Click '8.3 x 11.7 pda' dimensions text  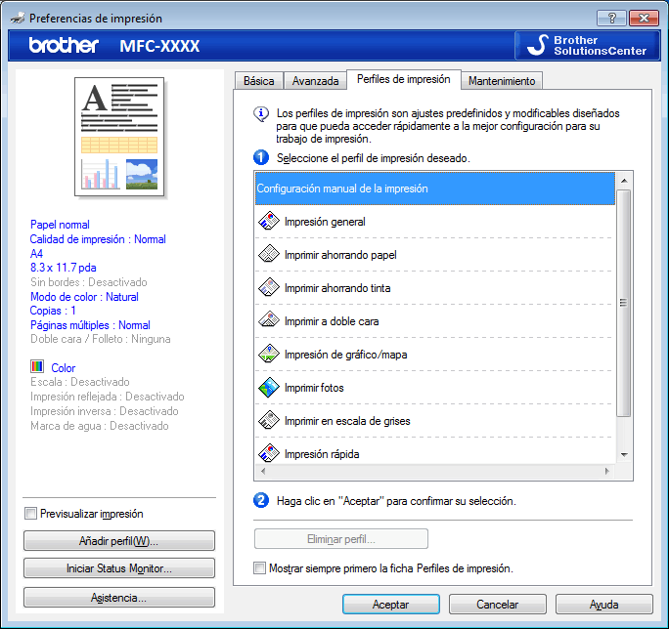64,268
